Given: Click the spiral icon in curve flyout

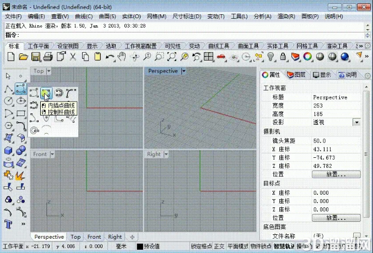Looking at the screenshot, I should click(35, 130).
